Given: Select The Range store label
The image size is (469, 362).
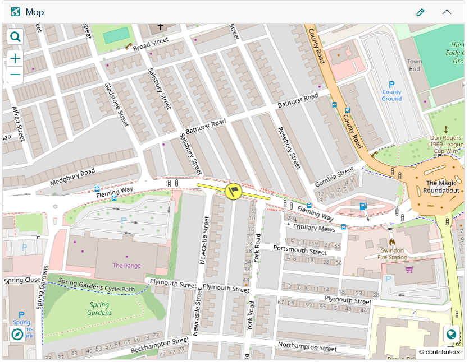Looking at the screenshot, I should pyautogui.click(x=126, y=266).
